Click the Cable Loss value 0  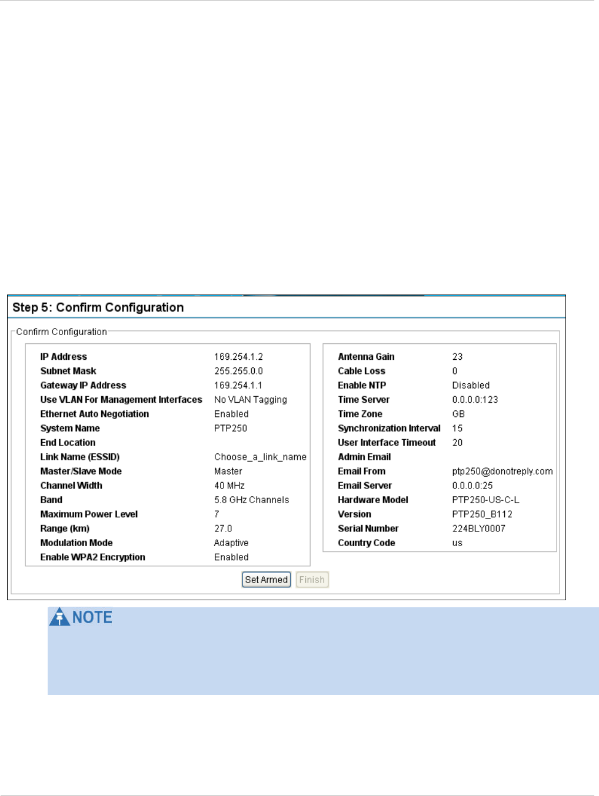[455, 371]
